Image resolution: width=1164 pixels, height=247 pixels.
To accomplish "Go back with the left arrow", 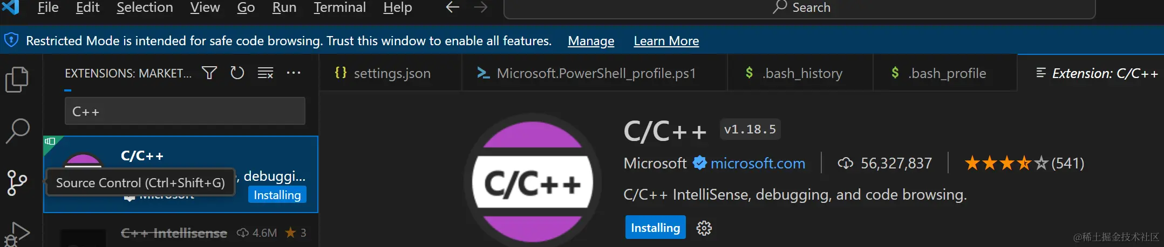I will (453, 8).
